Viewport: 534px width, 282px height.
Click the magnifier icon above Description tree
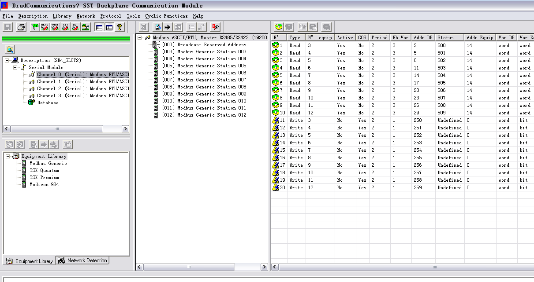[10, 49]
